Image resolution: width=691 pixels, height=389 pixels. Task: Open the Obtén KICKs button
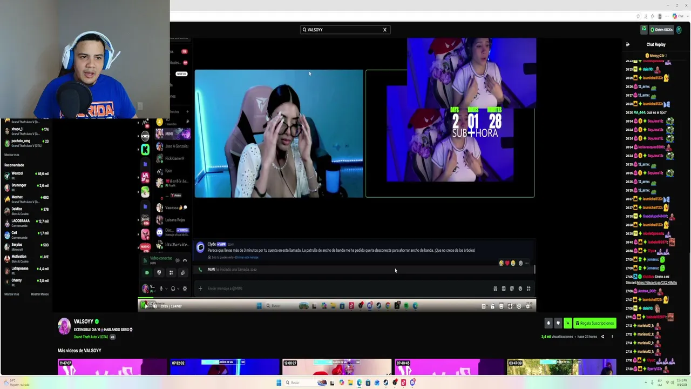(661, 30)
